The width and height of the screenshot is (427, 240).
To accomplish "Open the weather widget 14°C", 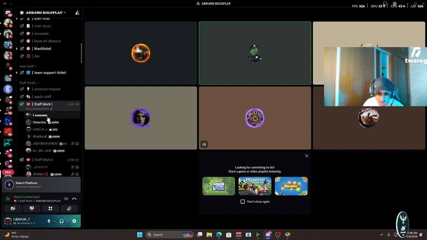I will [17, 235].
